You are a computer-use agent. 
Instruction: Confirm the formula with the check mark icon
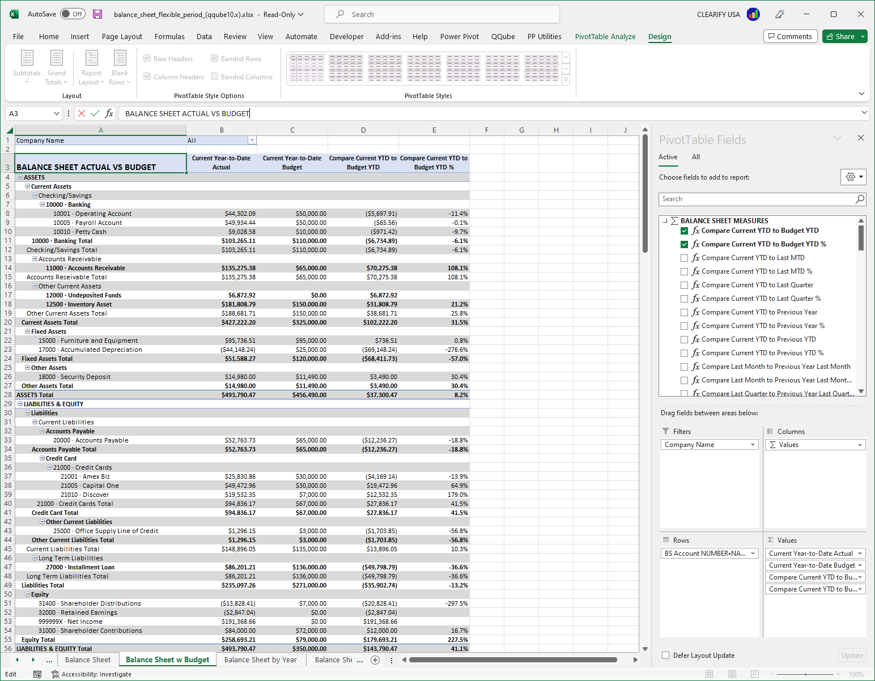coord(94,113)
